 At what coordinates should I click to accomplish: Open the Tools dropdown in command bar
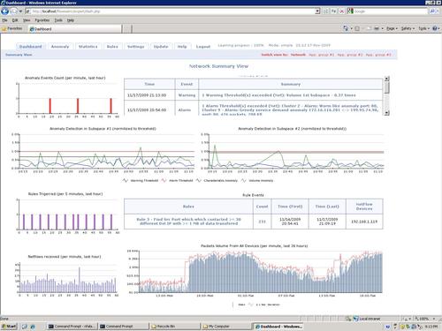[423, 28]
